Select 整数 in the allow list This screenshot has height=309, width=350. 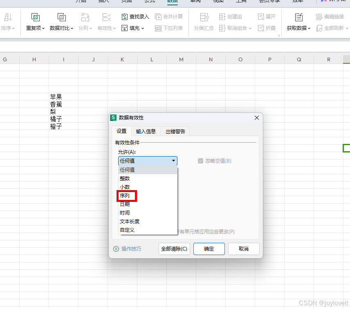148,179
